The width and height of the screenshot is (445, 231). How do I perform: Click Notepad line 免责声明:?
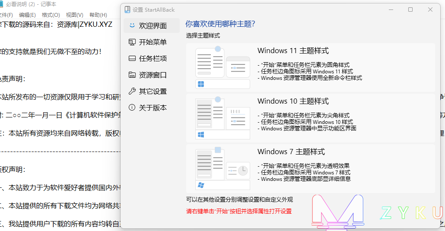[x=13, y=79]
